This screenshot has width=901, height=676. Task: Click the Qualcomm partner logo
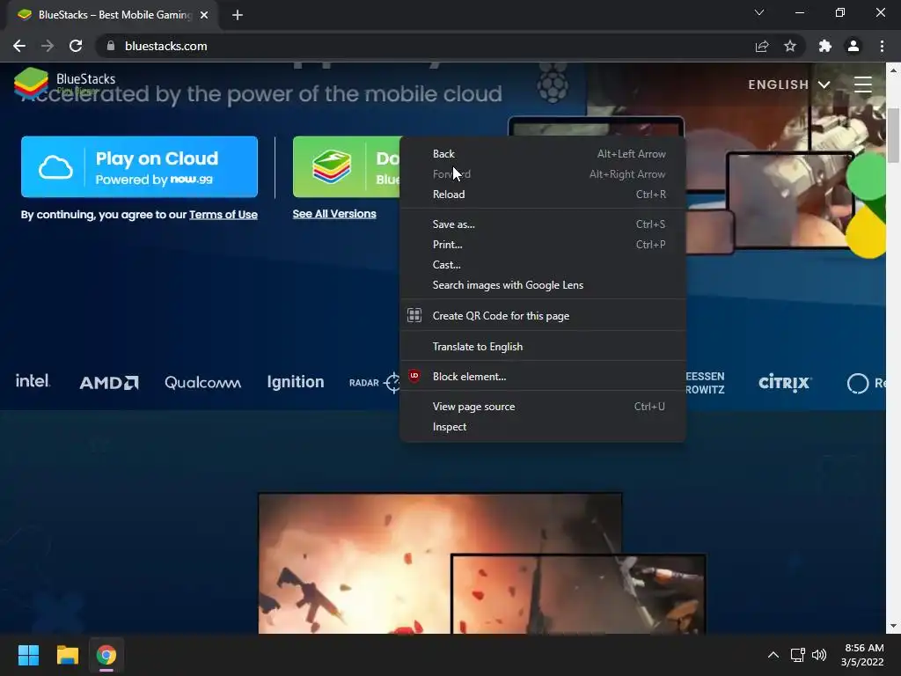[x=202, y=382]
